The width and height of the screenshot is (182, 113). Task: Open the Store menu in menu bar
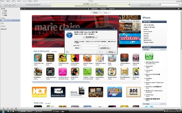[25, 1]
